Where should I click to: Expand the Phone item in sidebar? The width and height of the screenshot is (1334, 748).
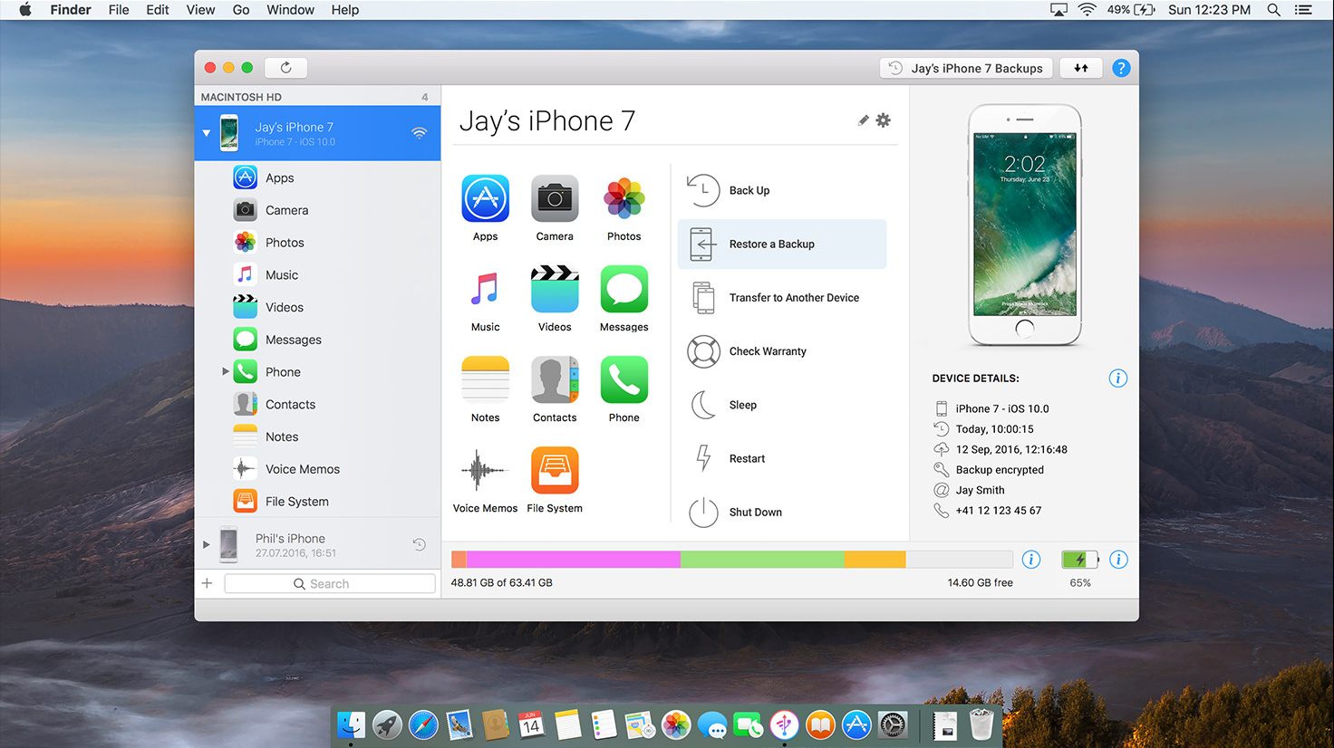click(225, 372)
